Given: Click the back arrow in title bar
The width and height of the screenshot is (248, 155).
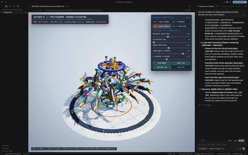Looking at the screenshot, I should coord(6,2).
